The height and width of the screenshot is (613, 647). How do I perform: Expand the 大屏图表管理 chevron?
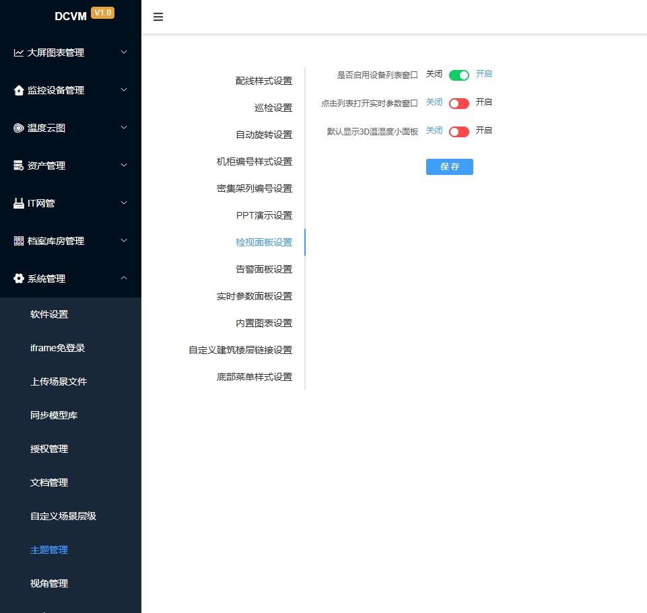[x=124, y=52]
